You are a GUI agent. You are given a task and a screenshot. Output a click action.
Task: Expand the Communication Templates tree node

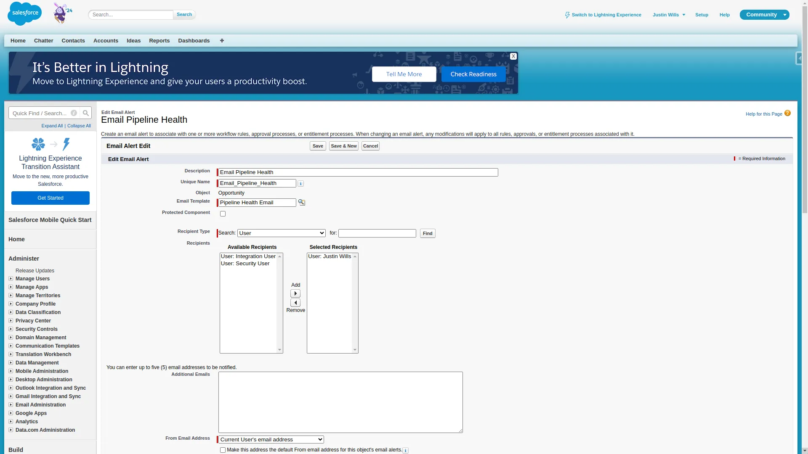coord(11,346)
